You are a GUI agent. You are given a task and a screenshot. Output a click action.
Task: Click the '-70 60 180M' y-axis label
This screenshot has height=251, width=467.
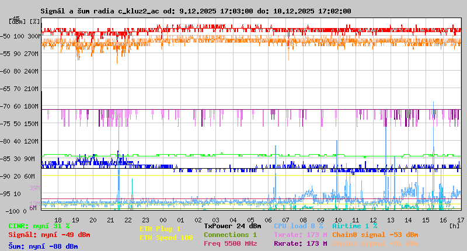click(19, 106)
